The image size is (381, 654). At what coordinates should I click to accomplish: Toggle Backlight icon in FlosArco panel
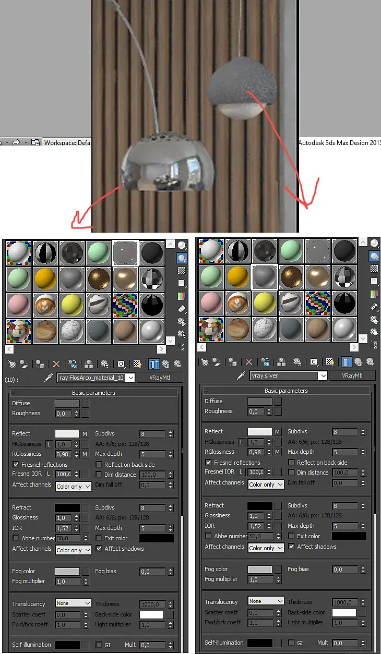[182, 258]
